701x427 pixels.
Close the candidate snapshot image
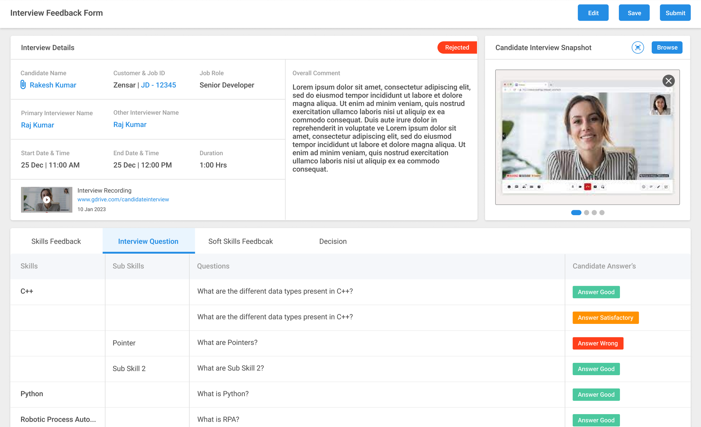[x=668, y=81]
